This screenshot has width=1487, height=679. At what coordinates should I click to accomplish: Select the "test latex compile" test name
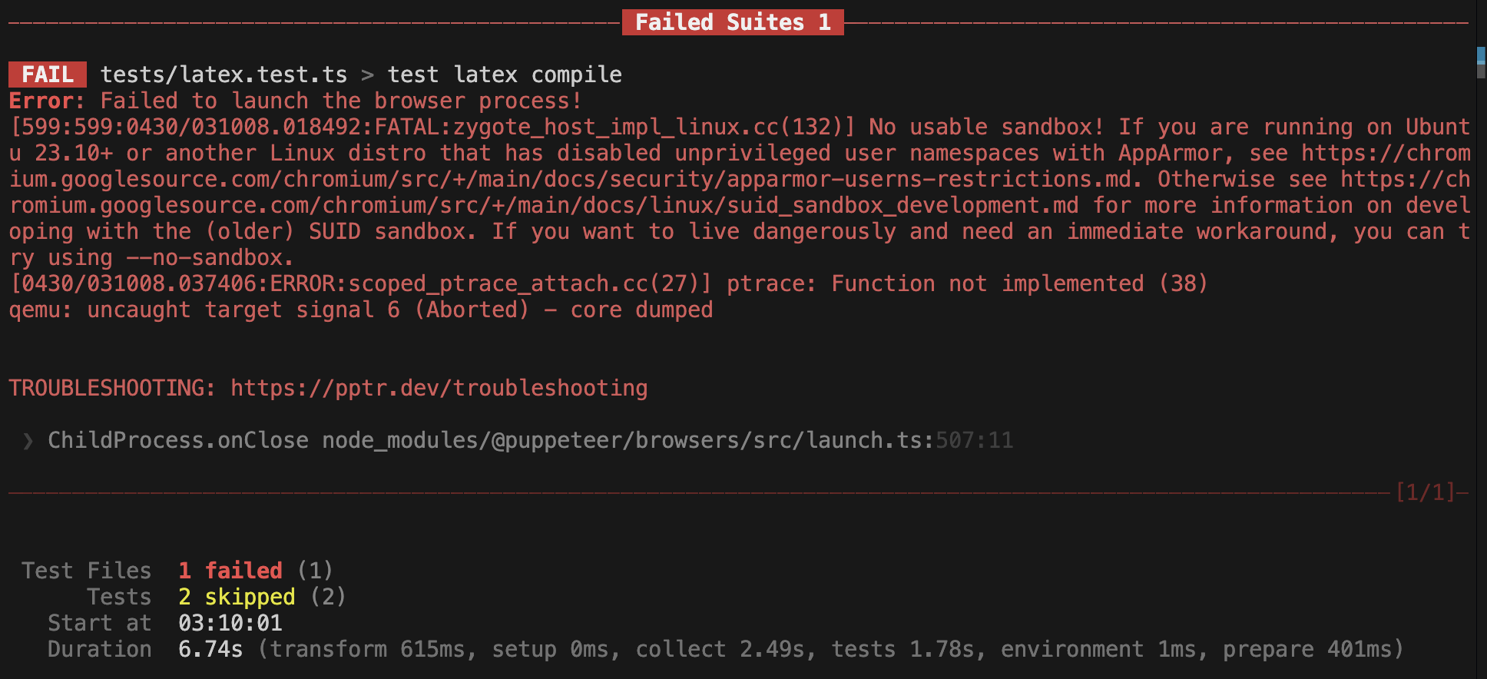(x=505, y=75)
